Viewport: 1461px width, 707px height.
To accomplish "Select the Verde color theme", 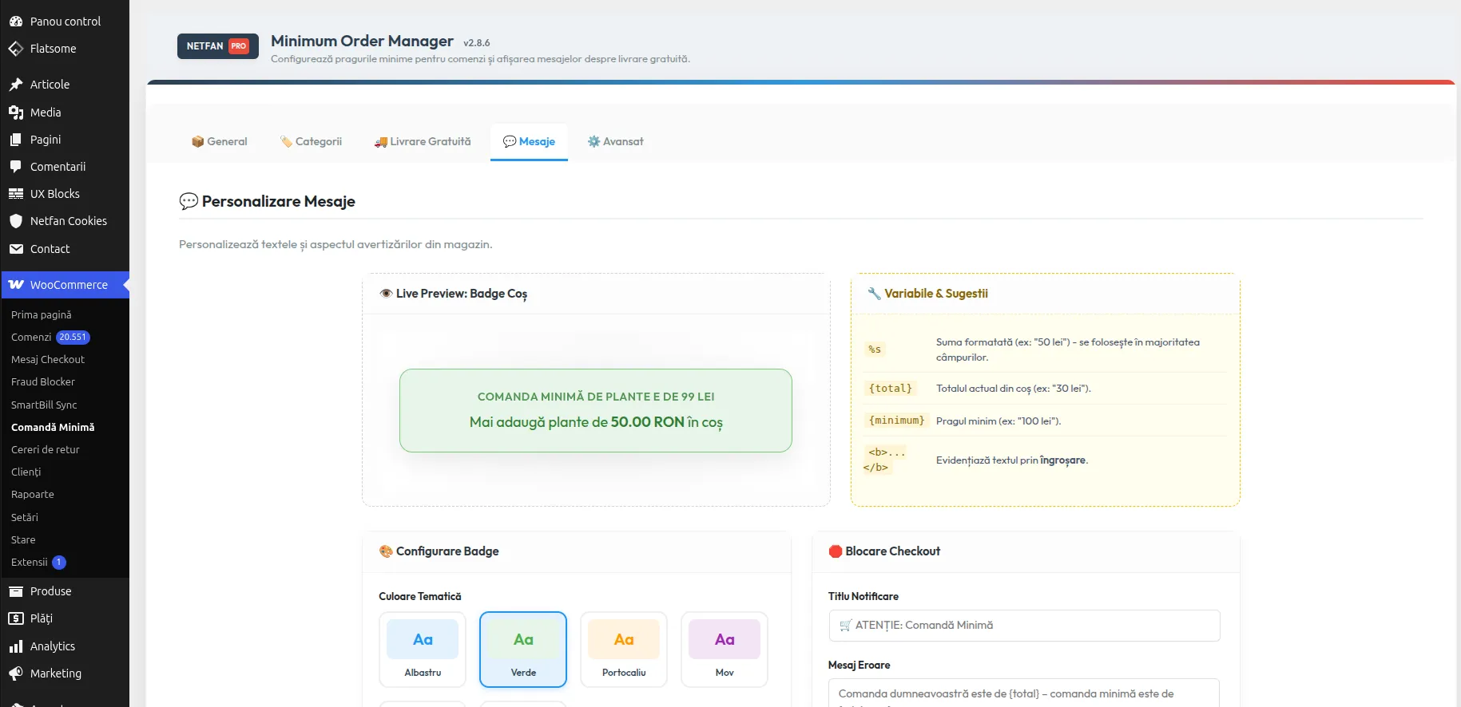I will tap(523, 650).
